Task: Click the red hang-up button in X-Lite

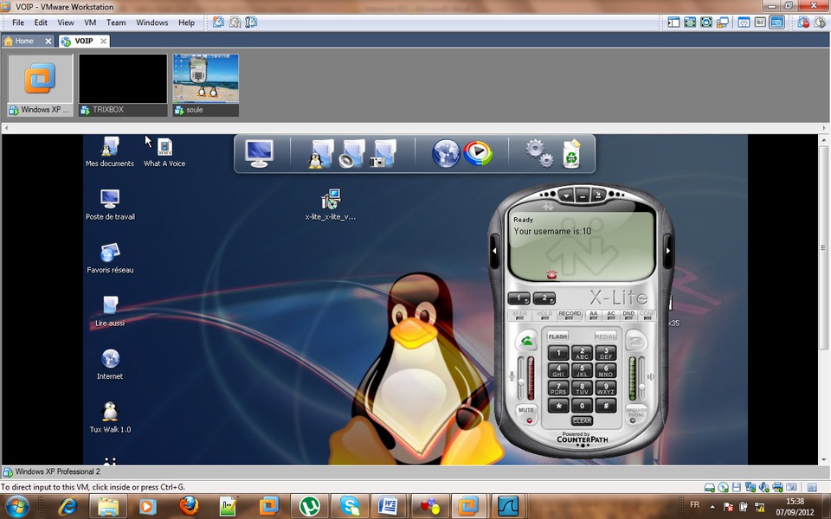Action: point(635,341)
